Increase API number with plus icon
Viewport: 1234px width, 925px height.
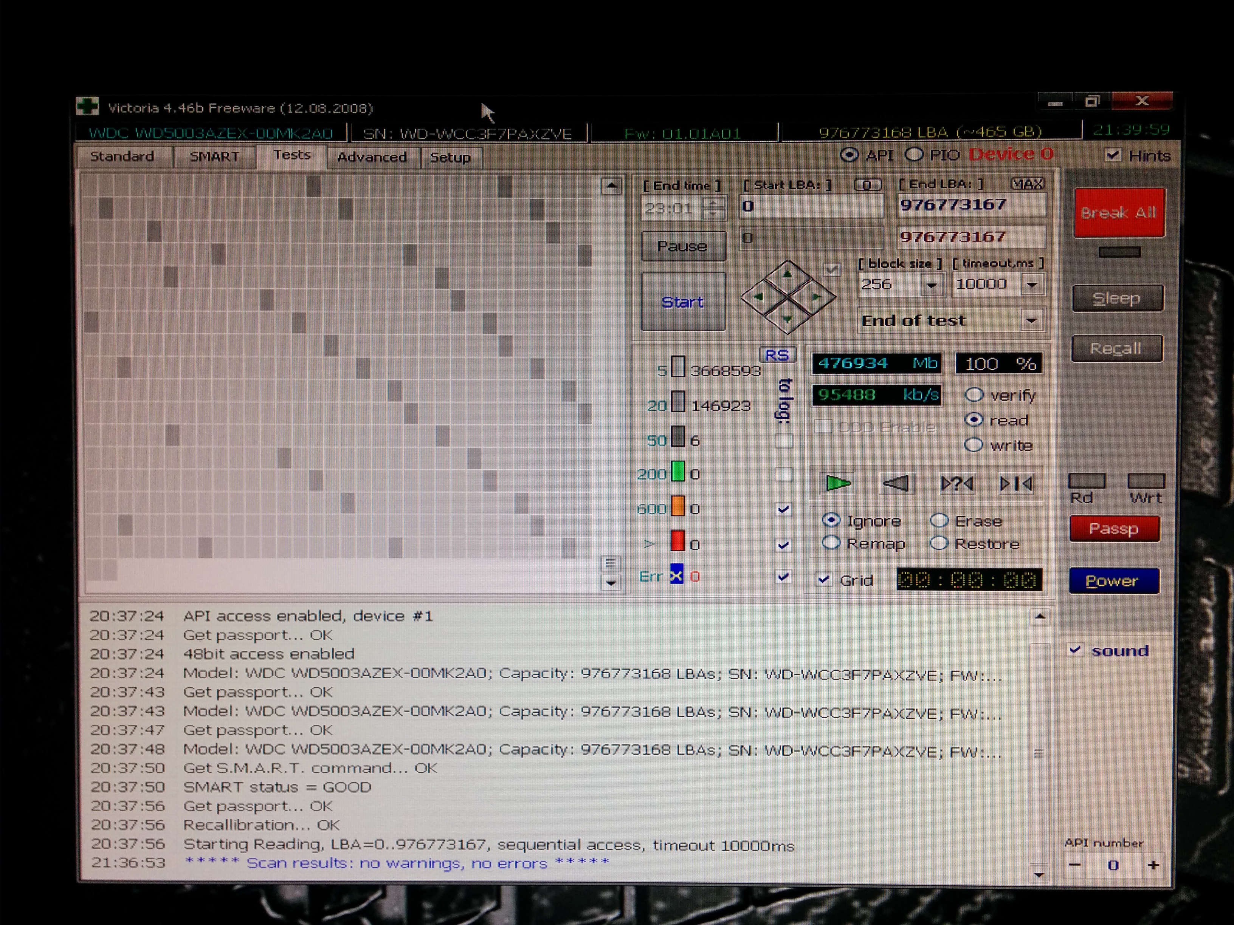[1153, 865]
